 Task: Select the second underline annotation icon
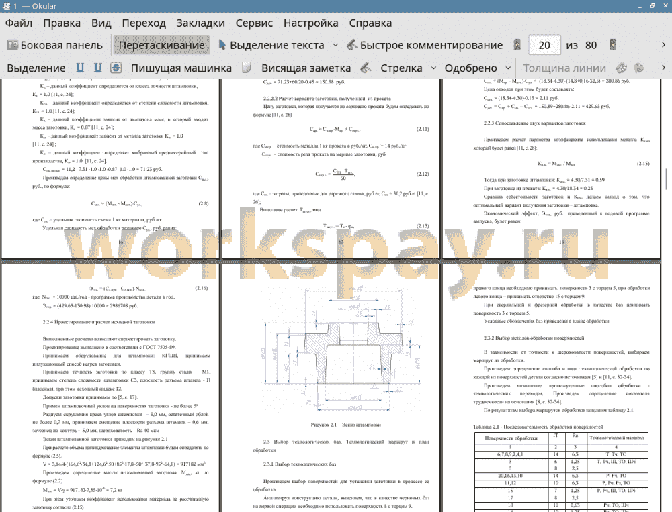click(97, 68)
